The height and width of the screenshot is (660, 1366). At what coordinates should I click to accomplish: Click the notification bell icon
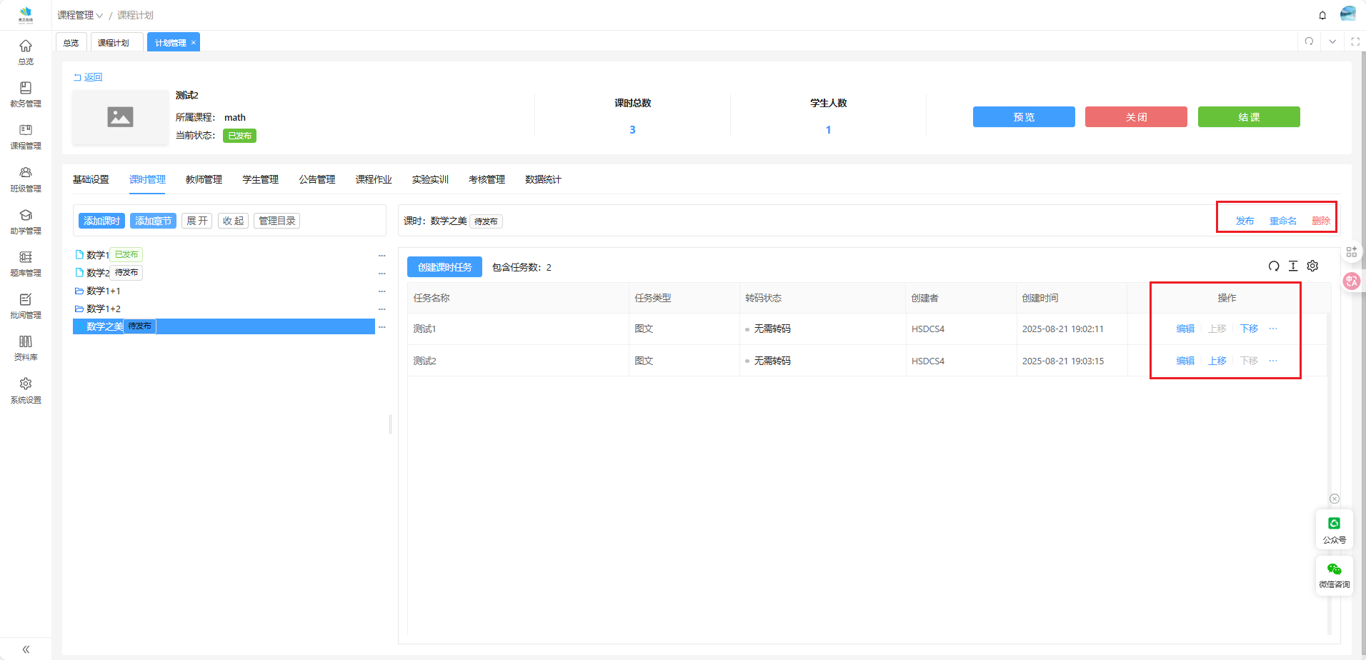(x=1322, y=15)
